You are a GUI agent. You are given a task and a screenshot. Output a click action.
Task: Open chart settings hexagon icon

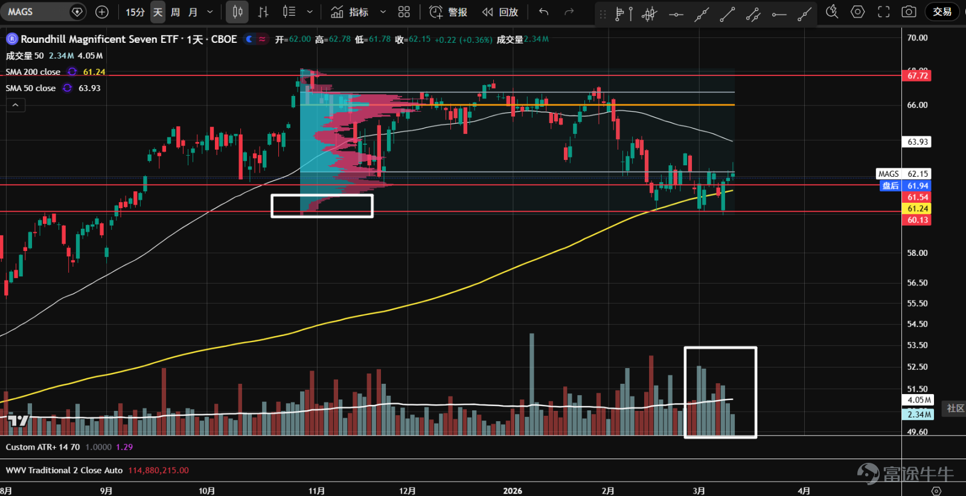857,11
